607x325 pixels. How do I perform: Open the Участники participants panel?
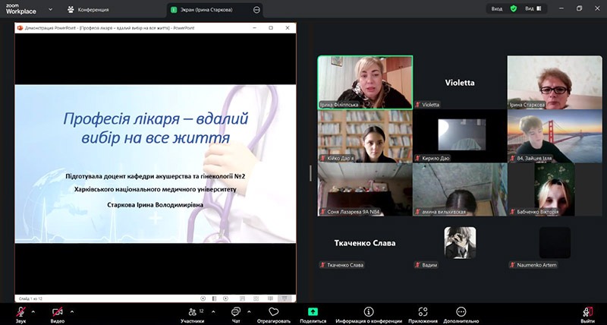click(192, 314)
